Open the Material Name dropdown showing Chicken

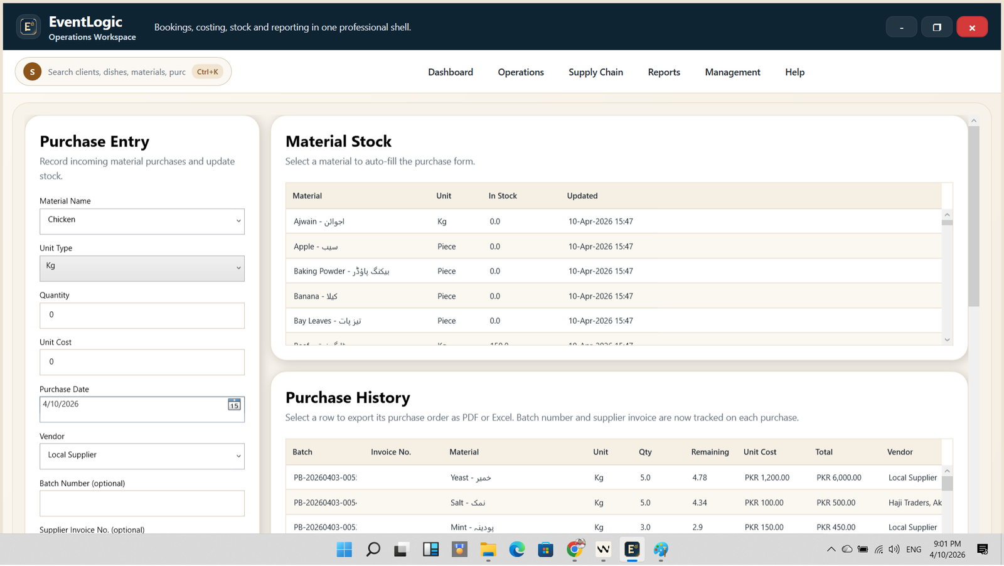click(142, 221)
